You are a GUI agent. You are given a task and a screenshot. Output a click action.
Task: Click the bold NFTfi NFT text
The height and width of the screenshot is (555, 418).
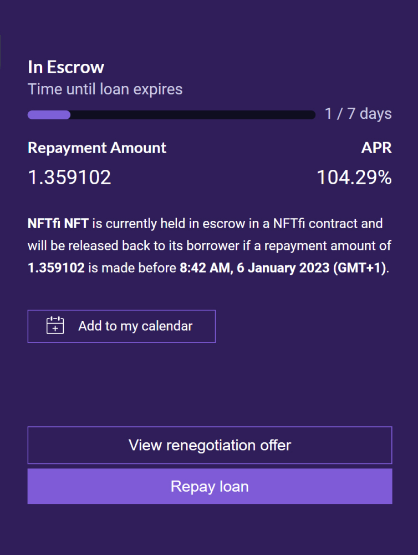(x=58, y=224)
